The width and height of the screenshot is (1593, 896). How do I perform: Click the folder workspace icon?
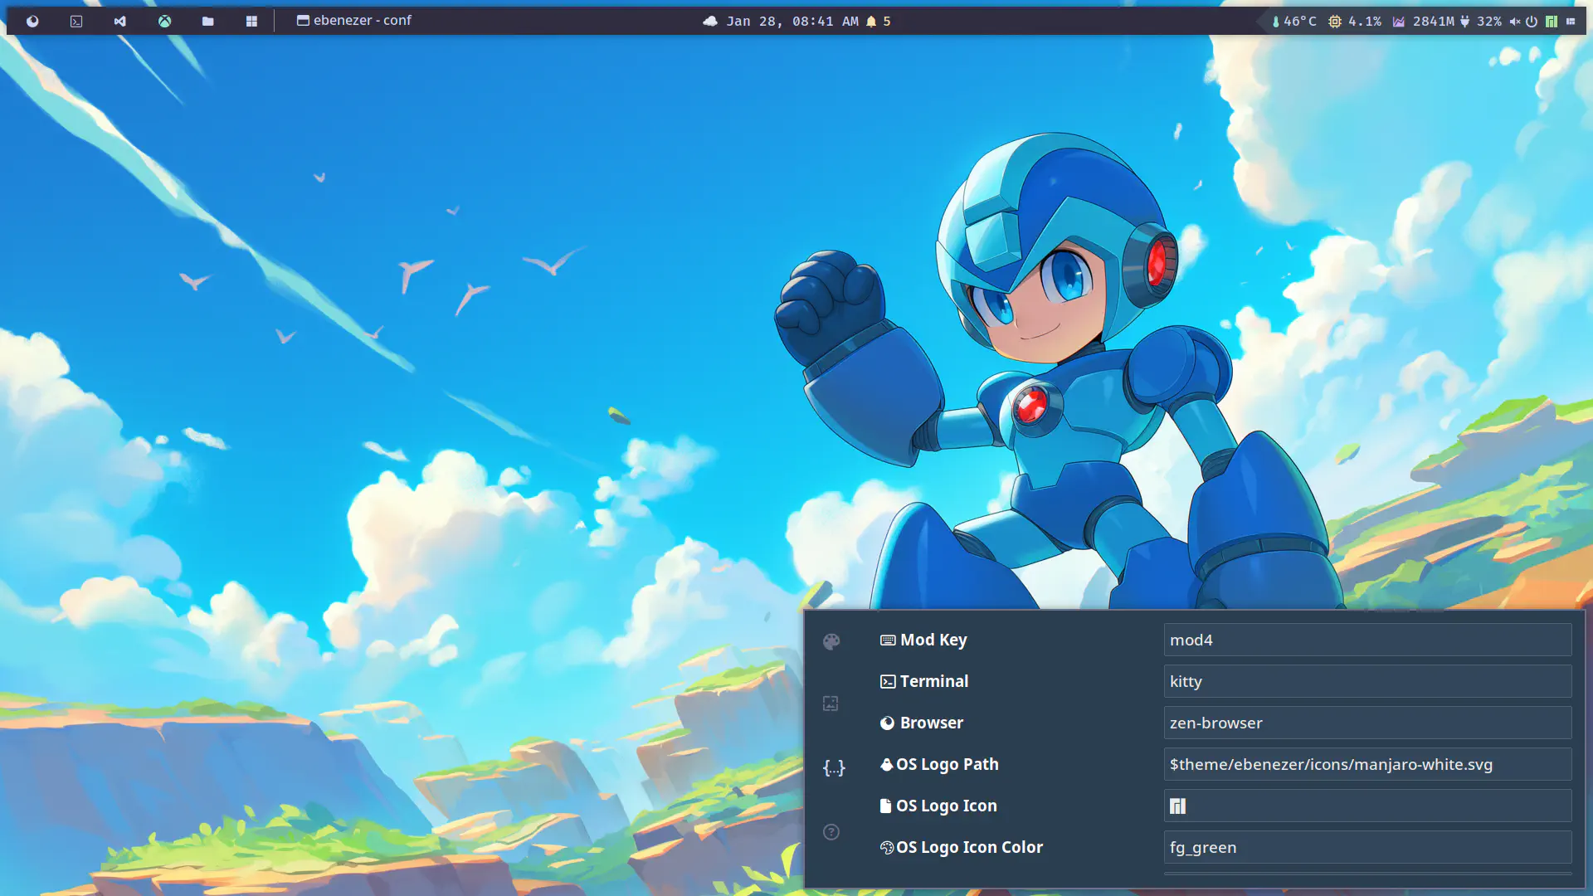tap(208, 22)
